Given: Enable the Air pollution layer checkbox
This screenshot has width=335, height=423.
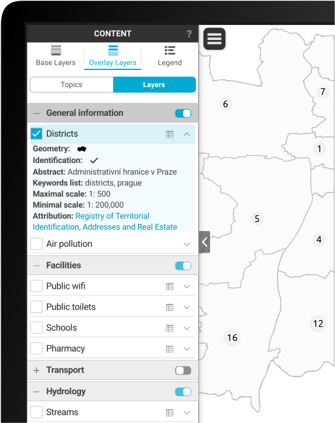Looking at the screenshot, I should [x=37, y=244].
